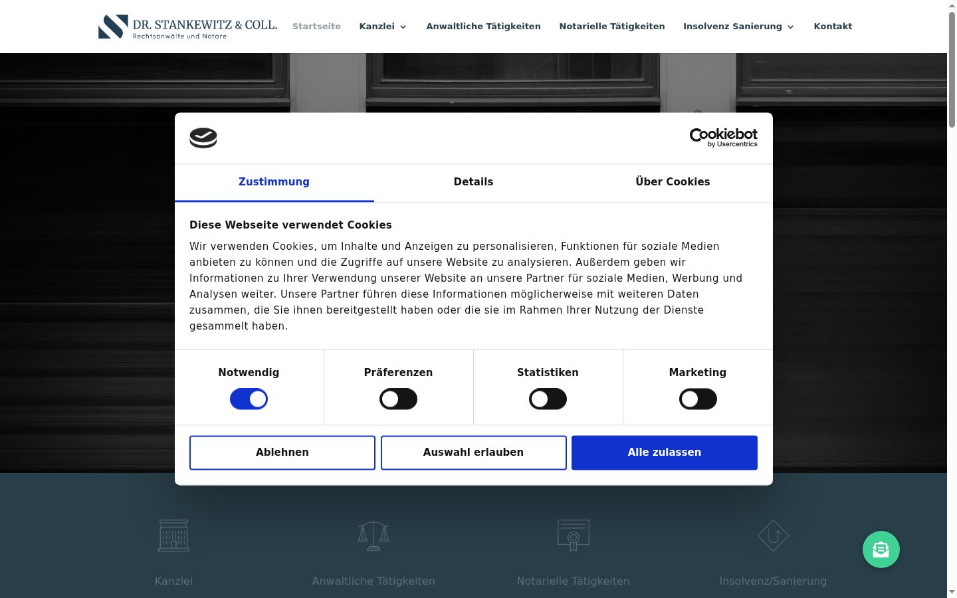Viewport: 957px width, 598px height.
Task: Open the Kanzlei link under the building icon
Action: pos(173,581)
